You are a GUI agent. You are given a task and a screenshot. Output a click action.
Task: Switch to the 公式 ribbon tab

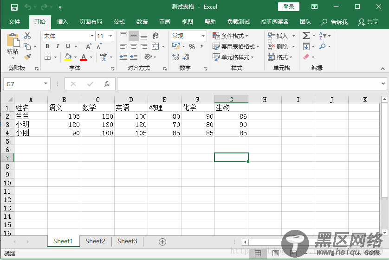coord(119,22)
